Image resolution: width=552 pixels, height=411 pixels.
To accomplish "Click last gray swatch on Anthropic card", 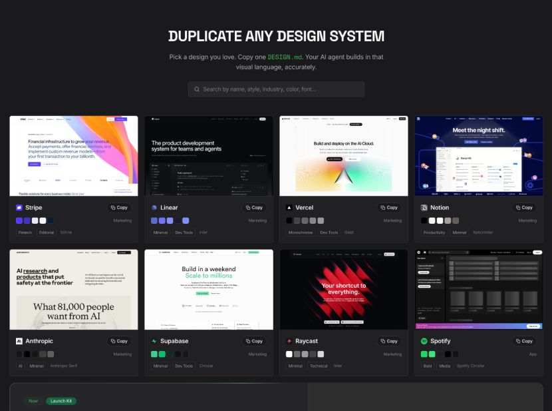I will 51,354.
